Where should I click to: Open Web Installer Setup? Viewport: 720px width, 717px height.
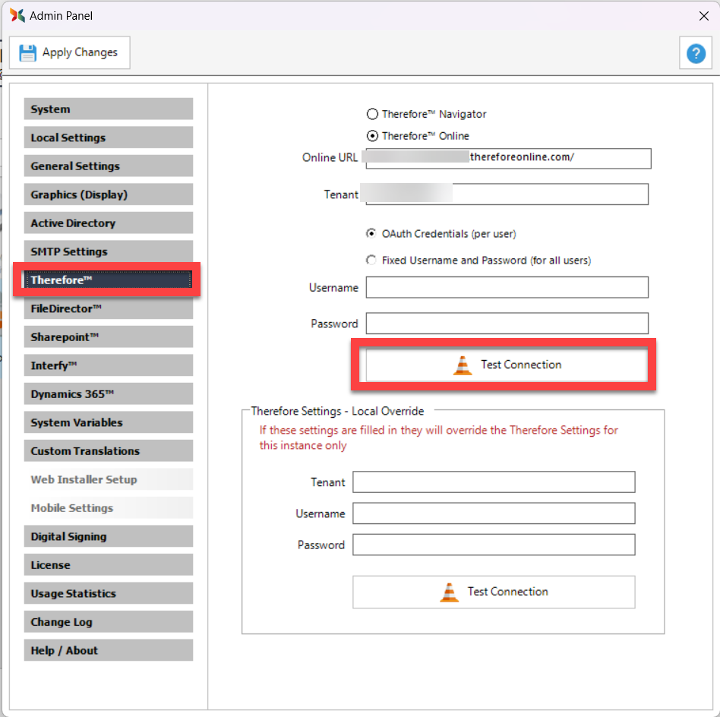109,479
